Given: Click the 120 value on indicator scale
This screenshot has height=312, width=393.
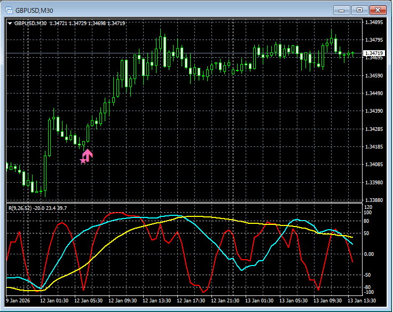Looking at the screenshot, I should [367, 207].
